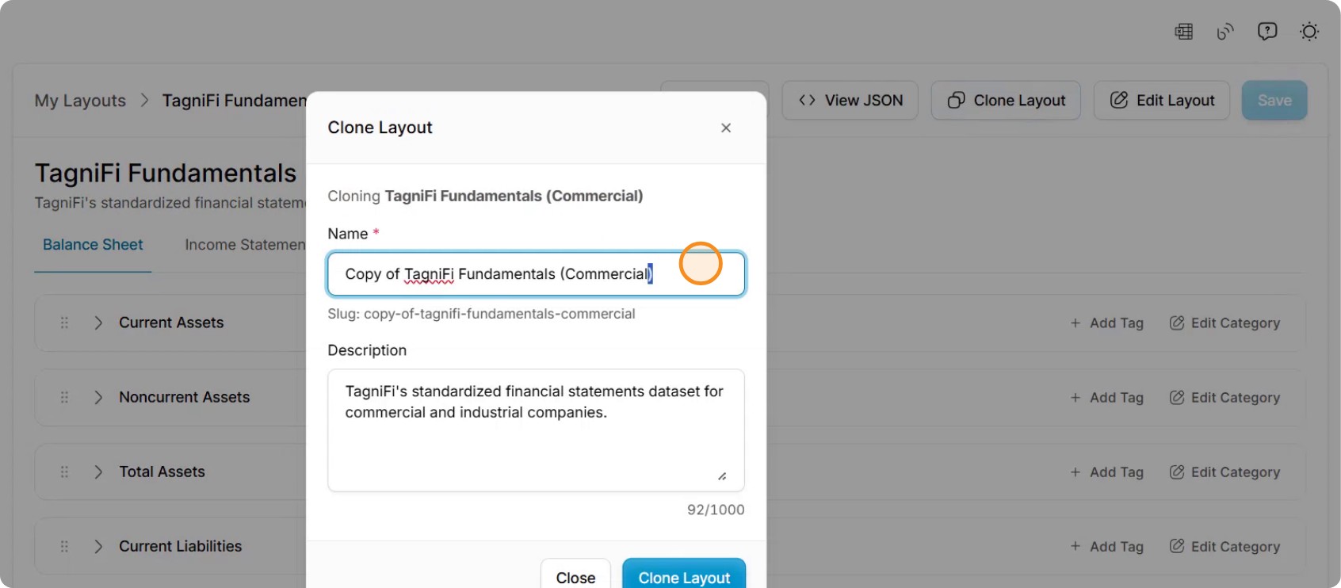Grab the drag handle beside Current Assets
The width and height of the screenshot is (1341, 588).
click(64, 323)
